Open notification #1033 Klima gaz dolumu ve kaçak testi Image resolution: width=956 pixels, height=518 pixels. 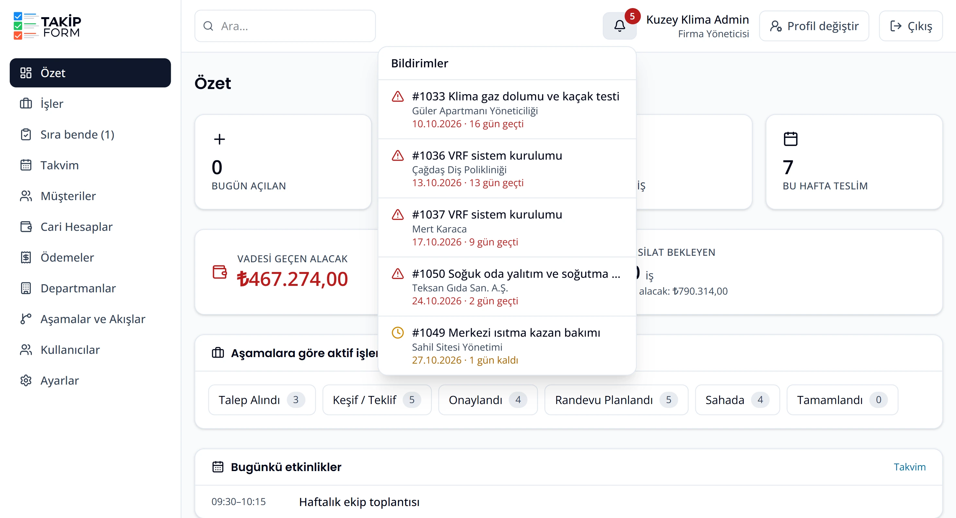click(507, 109)
